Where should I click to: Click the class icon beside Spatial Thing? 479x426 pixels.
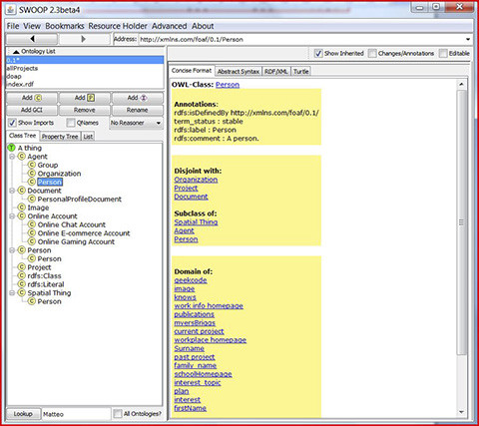tap(22, 292)
